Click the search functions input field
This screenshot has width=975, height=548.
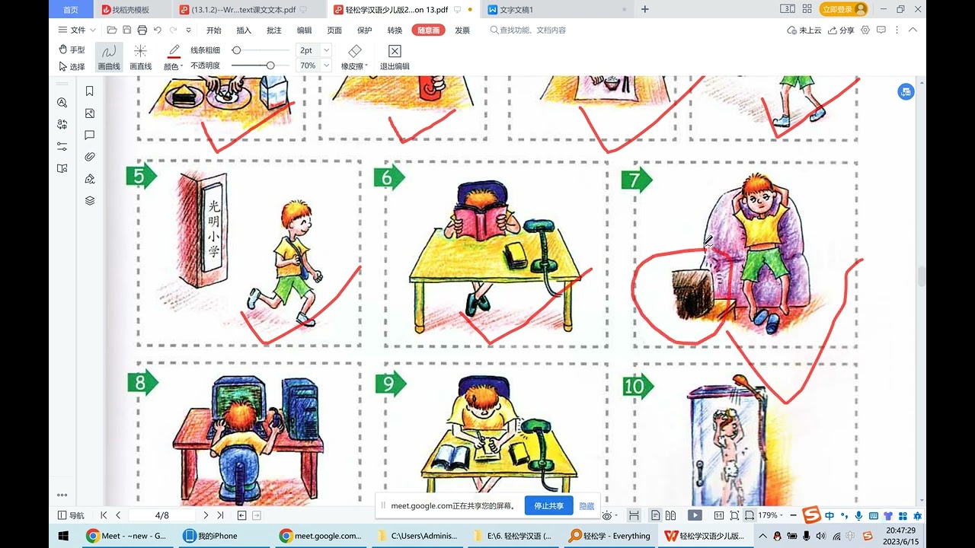533,30
